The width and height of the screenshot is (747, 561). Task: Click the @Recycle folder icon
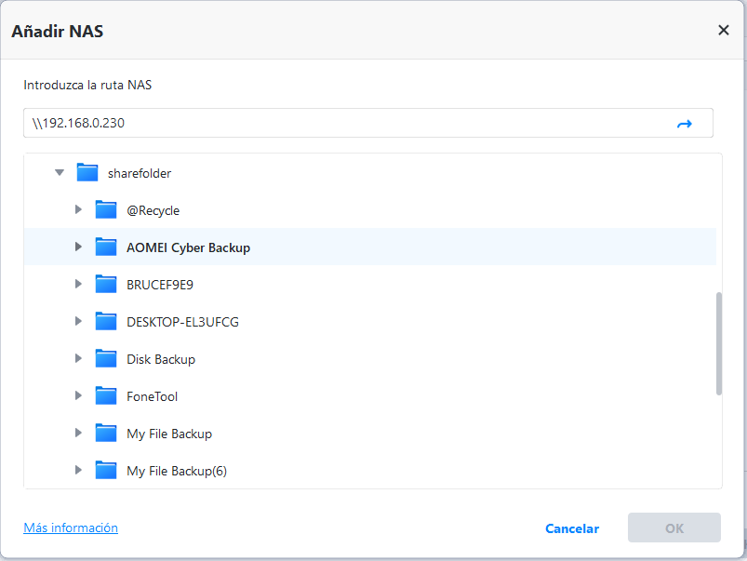point(106,209)
